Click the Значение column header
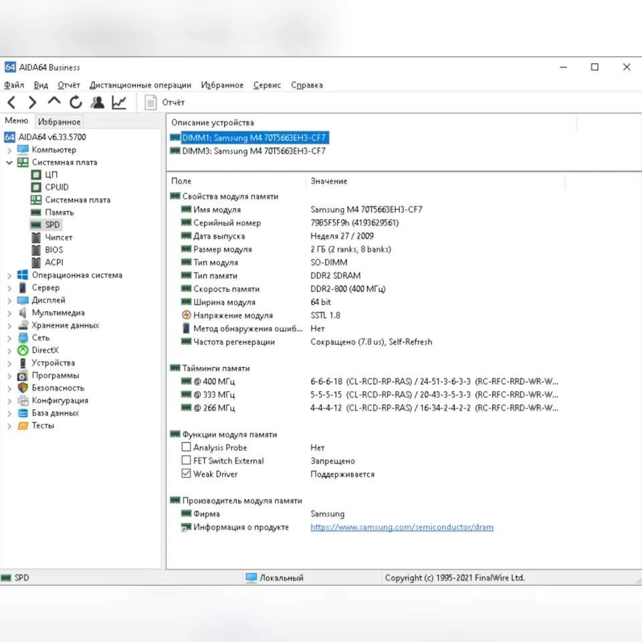The image size is (642, 642). 435,181
